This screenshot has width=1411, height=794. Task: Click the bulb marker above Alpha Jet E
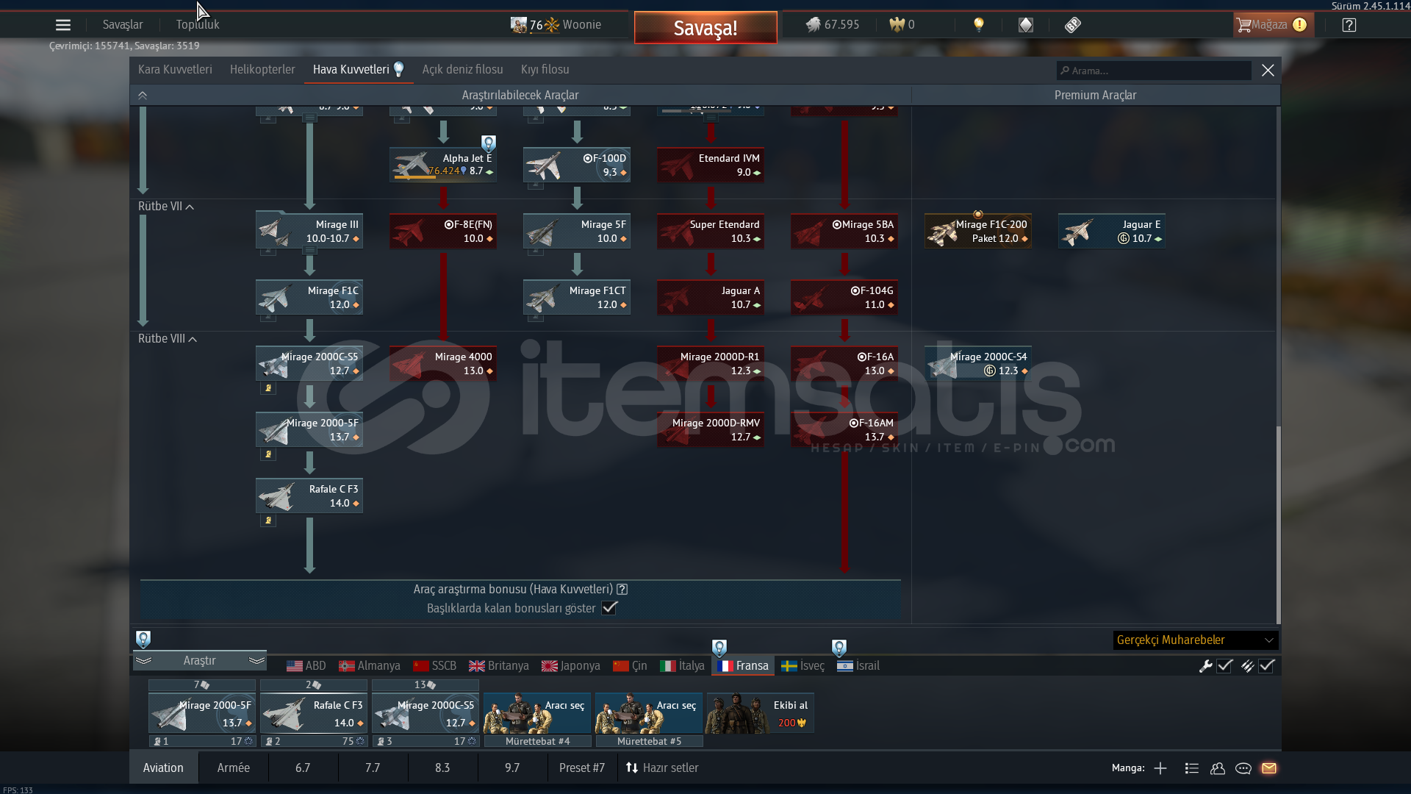click(489, 143)
